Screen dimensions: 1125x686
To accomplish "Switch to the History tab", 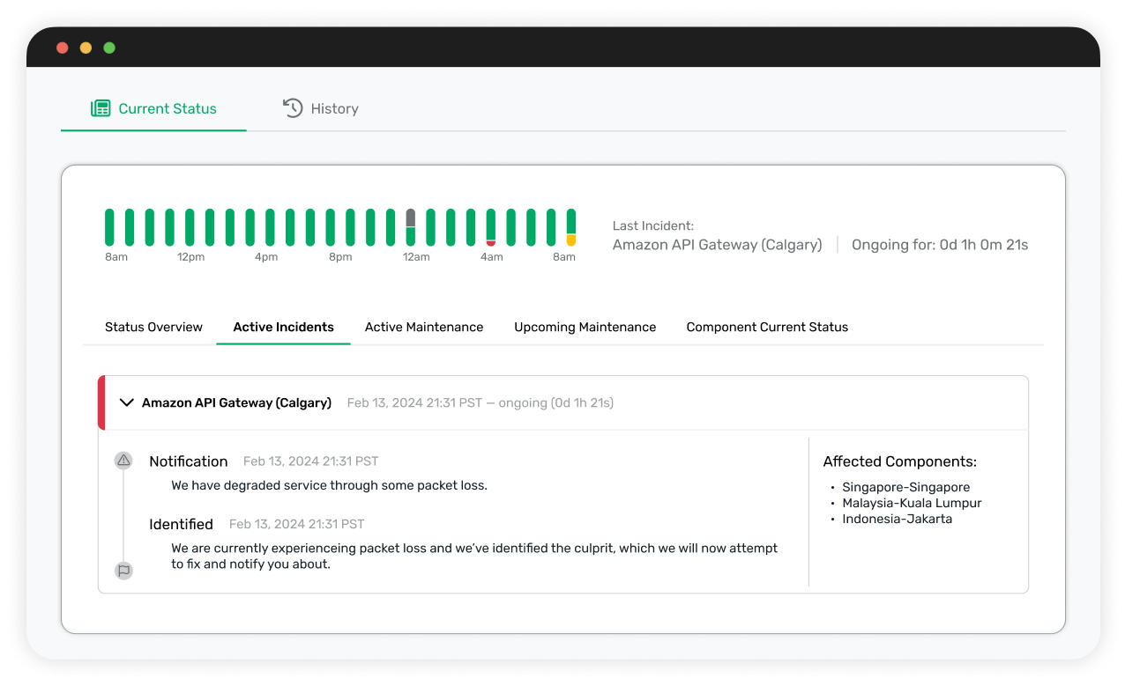I will point(321,108).
